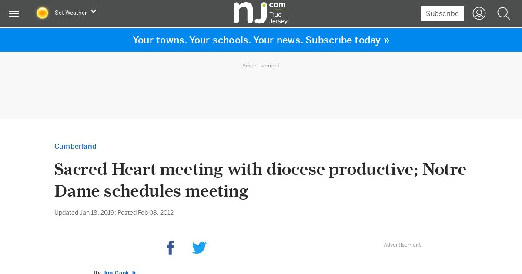Expand the Set Weather chevron arrow
The image size is (522, 274).
tap(93, 12)
